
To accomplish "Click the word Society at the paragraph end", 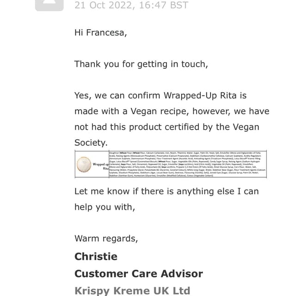I will pyautogui.click(x=91, y=142).
